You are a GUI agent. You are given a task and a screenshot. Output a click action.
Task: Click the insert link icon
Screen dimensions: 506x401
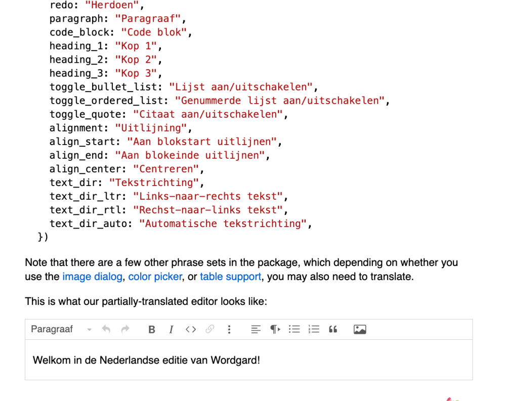coord(210,329)
